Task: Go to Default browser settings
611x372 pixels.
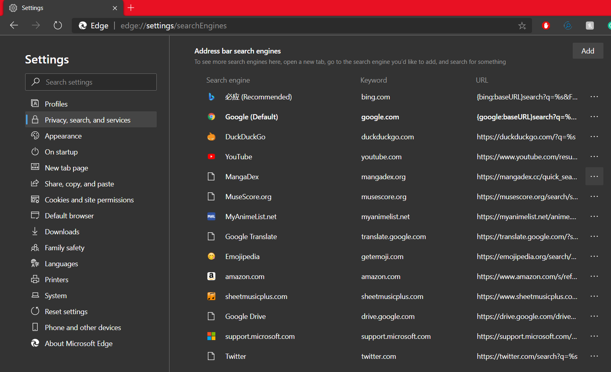Action: (91, 216)
